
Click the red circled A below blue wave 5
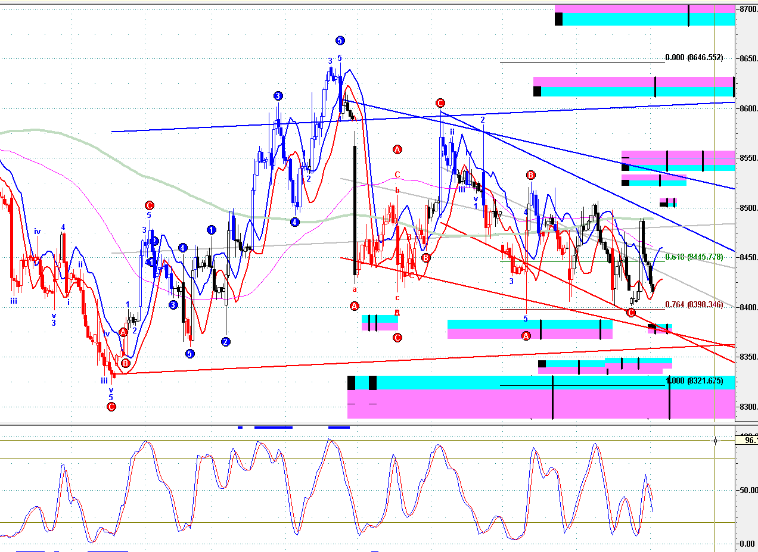pyautogui.click(x=526, y=336)
